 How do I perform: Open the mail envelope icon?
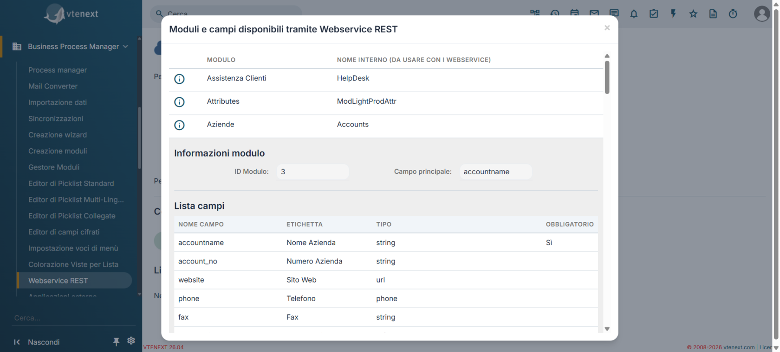point(594,13)
